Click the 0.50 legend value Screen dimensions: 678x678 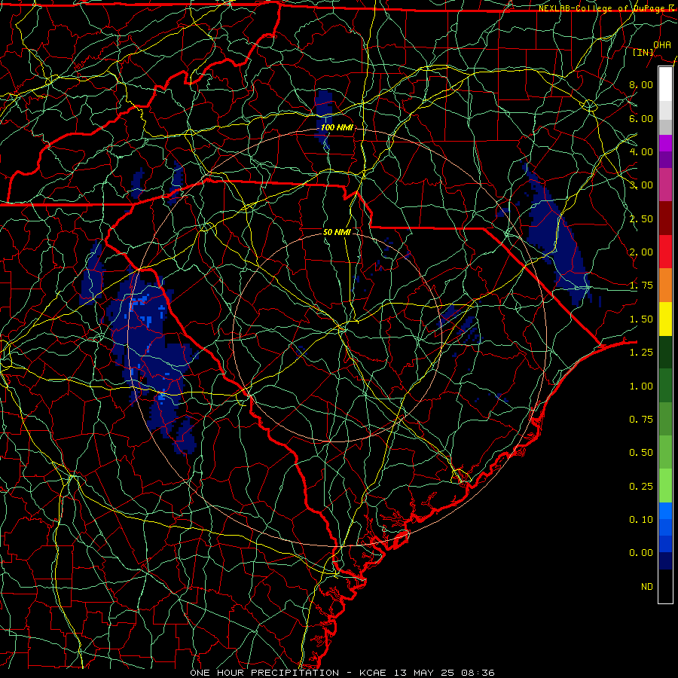coord(641,453)
